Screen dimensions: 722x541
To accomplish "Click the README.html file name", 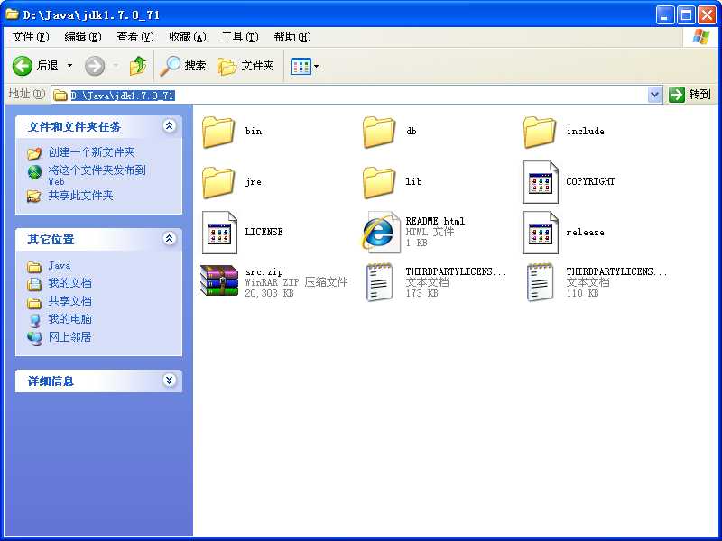I will pos(435,221).
